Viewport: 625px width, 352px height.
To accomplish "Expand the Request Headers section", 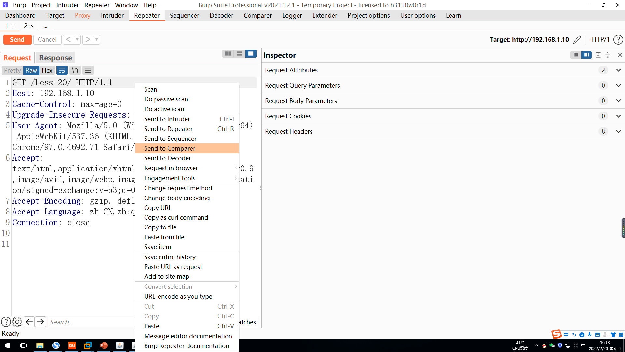I will pyautogui.click(x=618, y=131).
